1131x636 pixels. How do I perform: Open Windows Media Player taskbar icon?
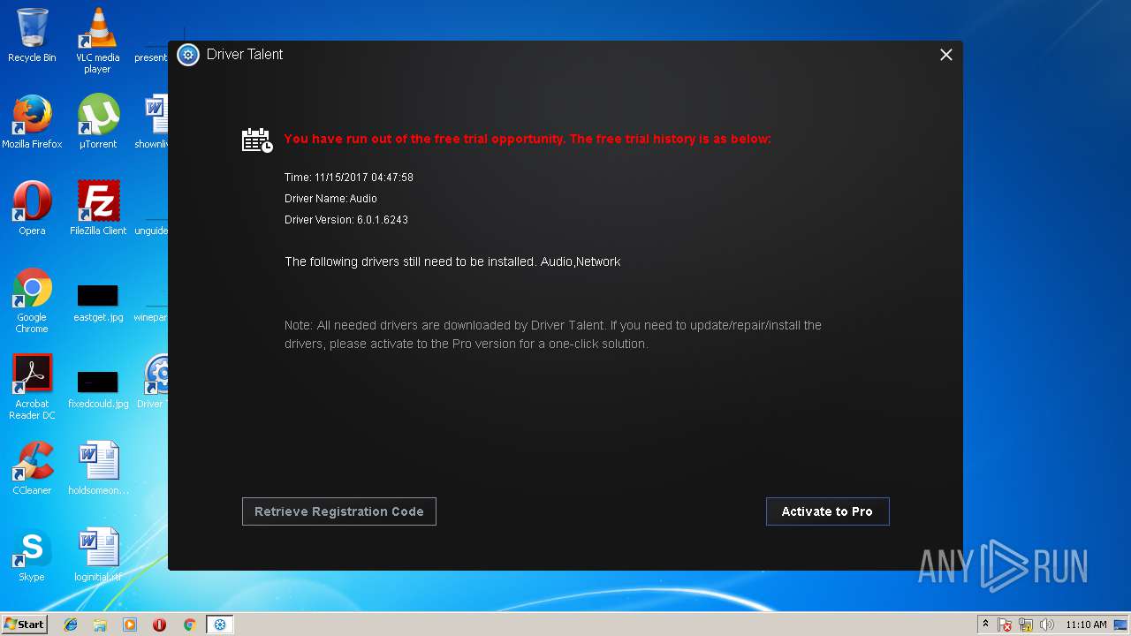[x=130, y=625]
